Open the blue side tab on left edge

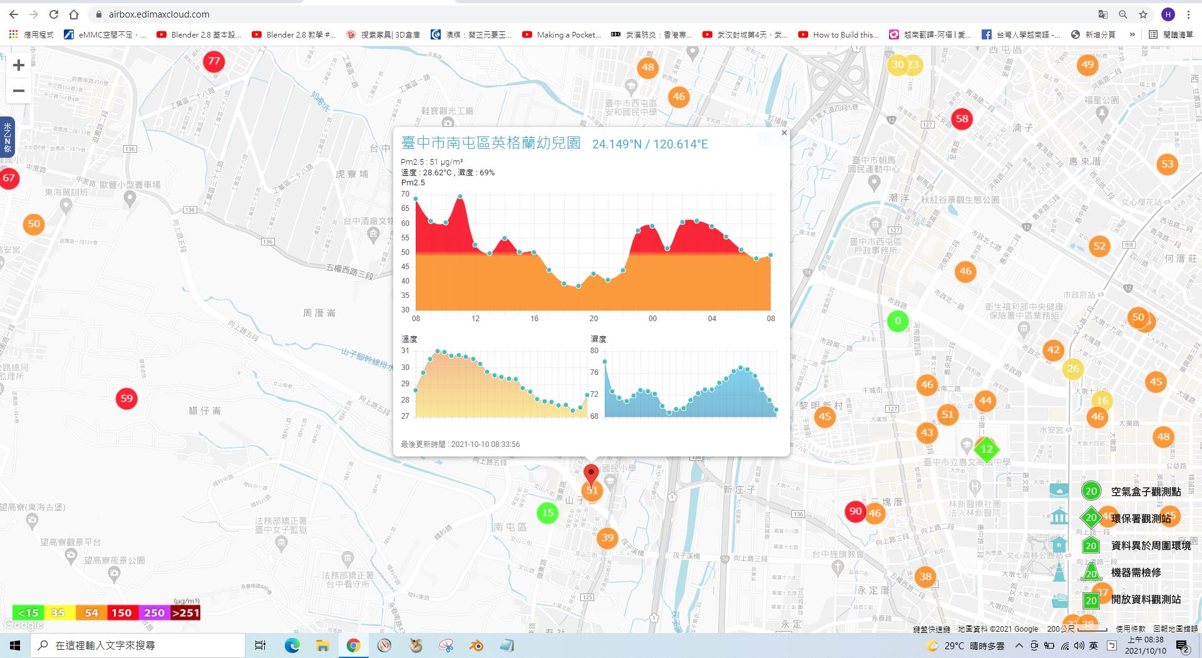8,137
